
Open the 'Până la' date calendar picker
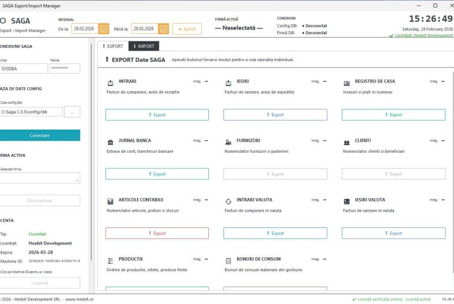pos(163,29)
